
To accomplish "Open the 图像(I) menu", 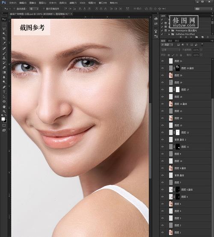I will [33, 3].
